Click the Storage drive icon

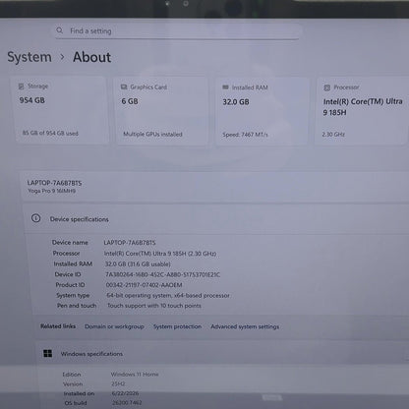(x=22, y=87)
